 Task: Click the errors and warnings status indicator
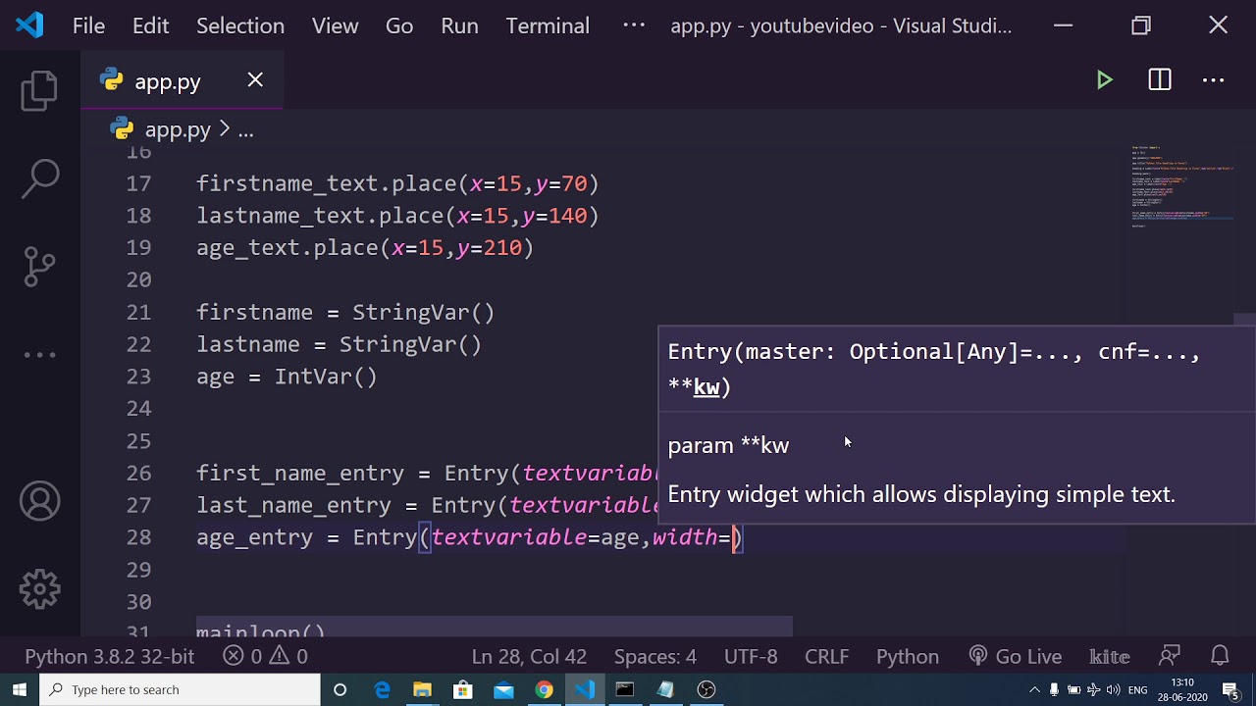(265, 656)
